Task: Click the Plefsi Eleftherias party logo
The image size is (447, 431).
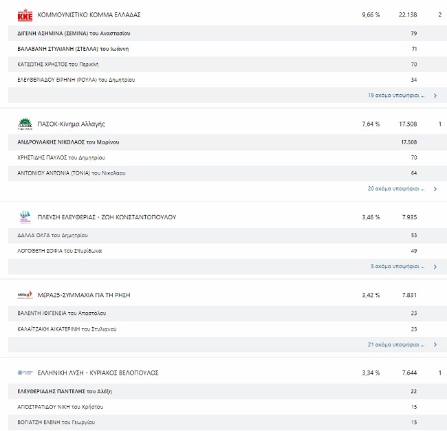Action: coord(25,217)
